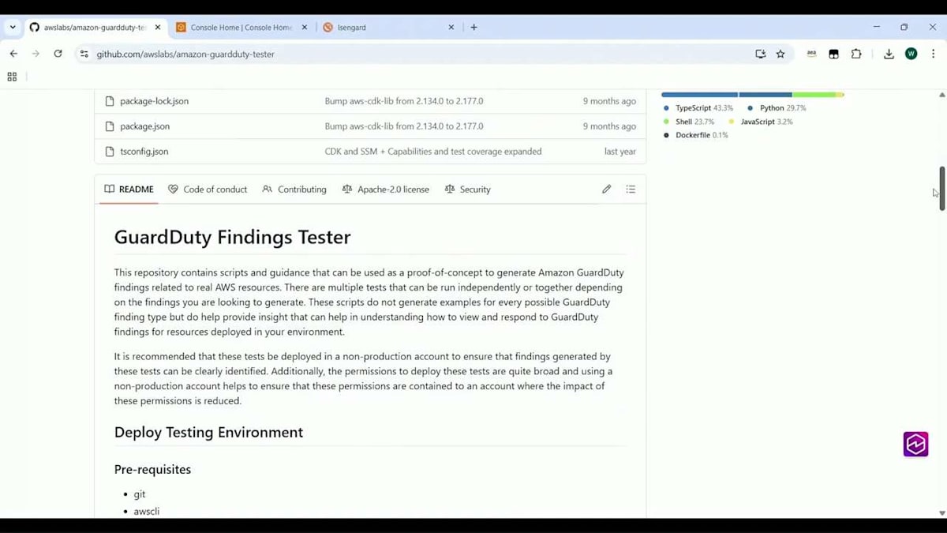The height and width of the screenshot is (533, 947).
Task: Open the Security tab
Action: tap(468, 190)
